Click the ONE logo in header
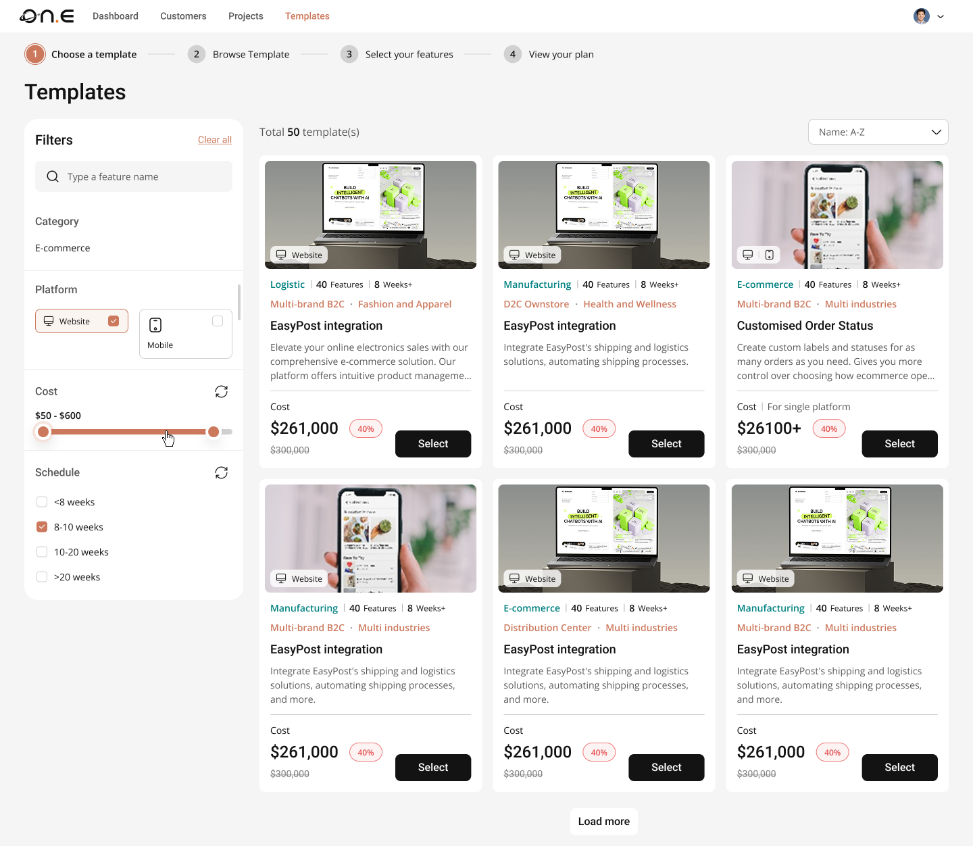 [x=47, y=16]
